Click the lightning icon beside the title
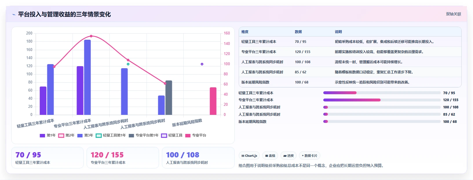 14,14
